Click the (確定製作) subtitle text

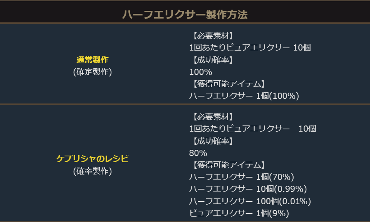tap(92, 72)
